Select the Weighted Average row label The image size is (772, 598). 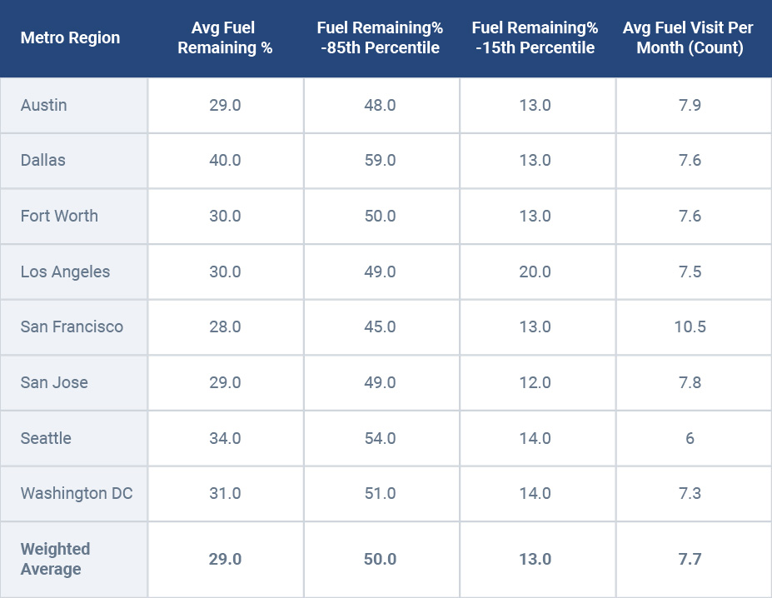tap(56, 559)
